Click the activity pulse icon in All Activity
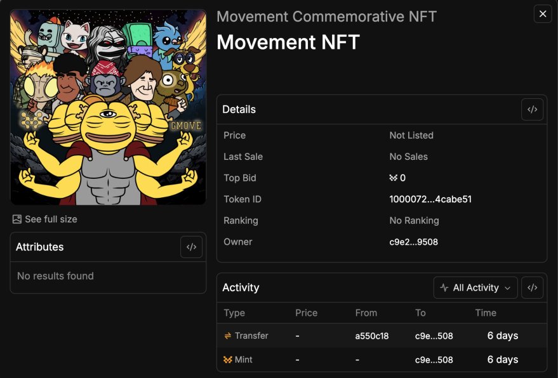This screenshot has width=558, height=378. 444,288
